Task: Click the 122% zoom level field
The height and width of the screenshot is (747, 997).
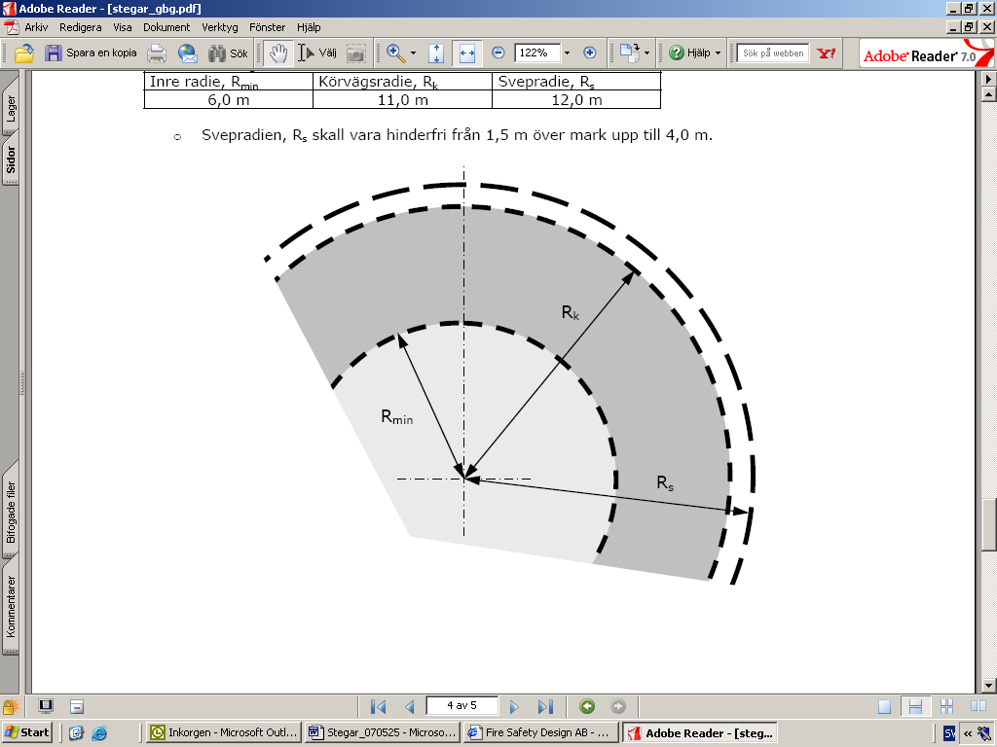Action: pyautogui.click(x=537, y=53)
